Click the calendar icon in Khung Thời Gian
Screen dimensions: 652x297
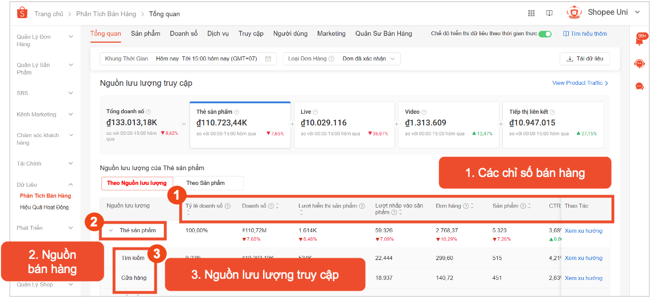(x=268, y=59)
